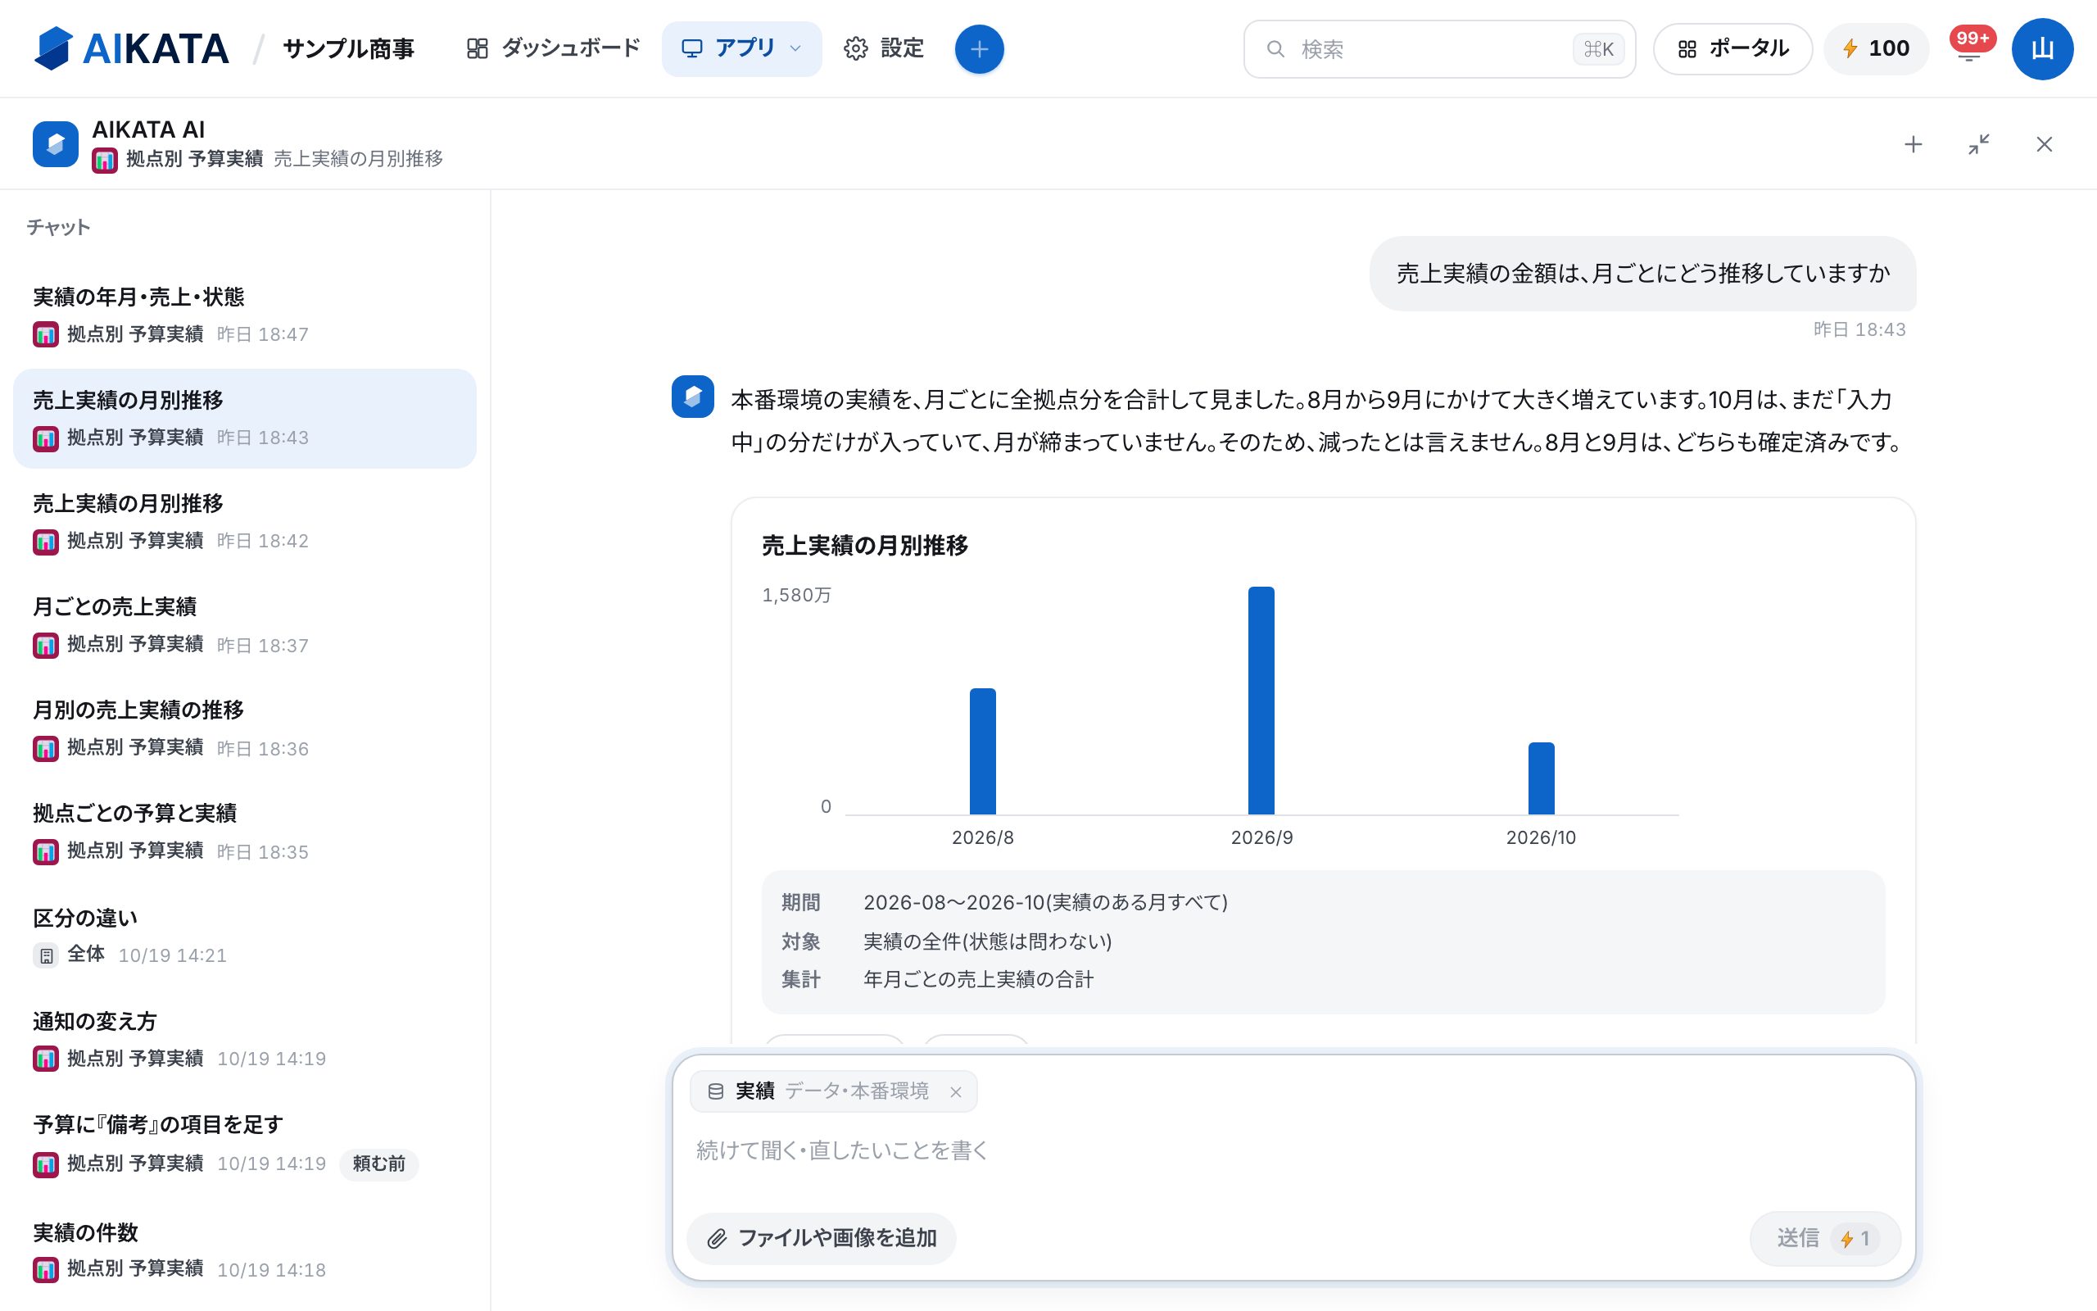Click the 2026/8 bar in the chart
This screenshot has height=1311, width=2097.
tap(983, 751)
